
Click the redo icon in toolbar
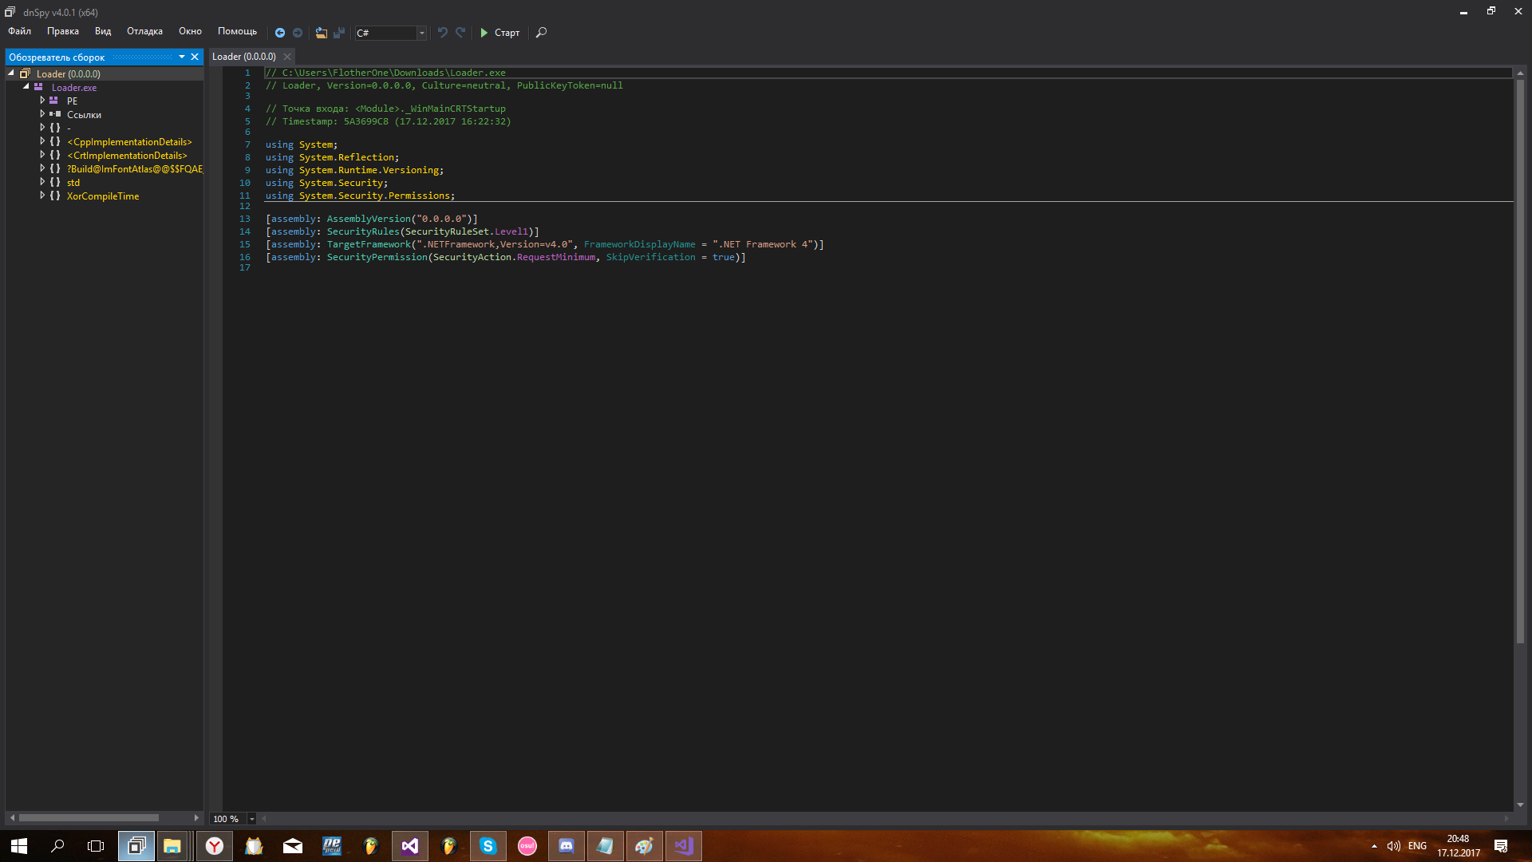coord(460,33)
